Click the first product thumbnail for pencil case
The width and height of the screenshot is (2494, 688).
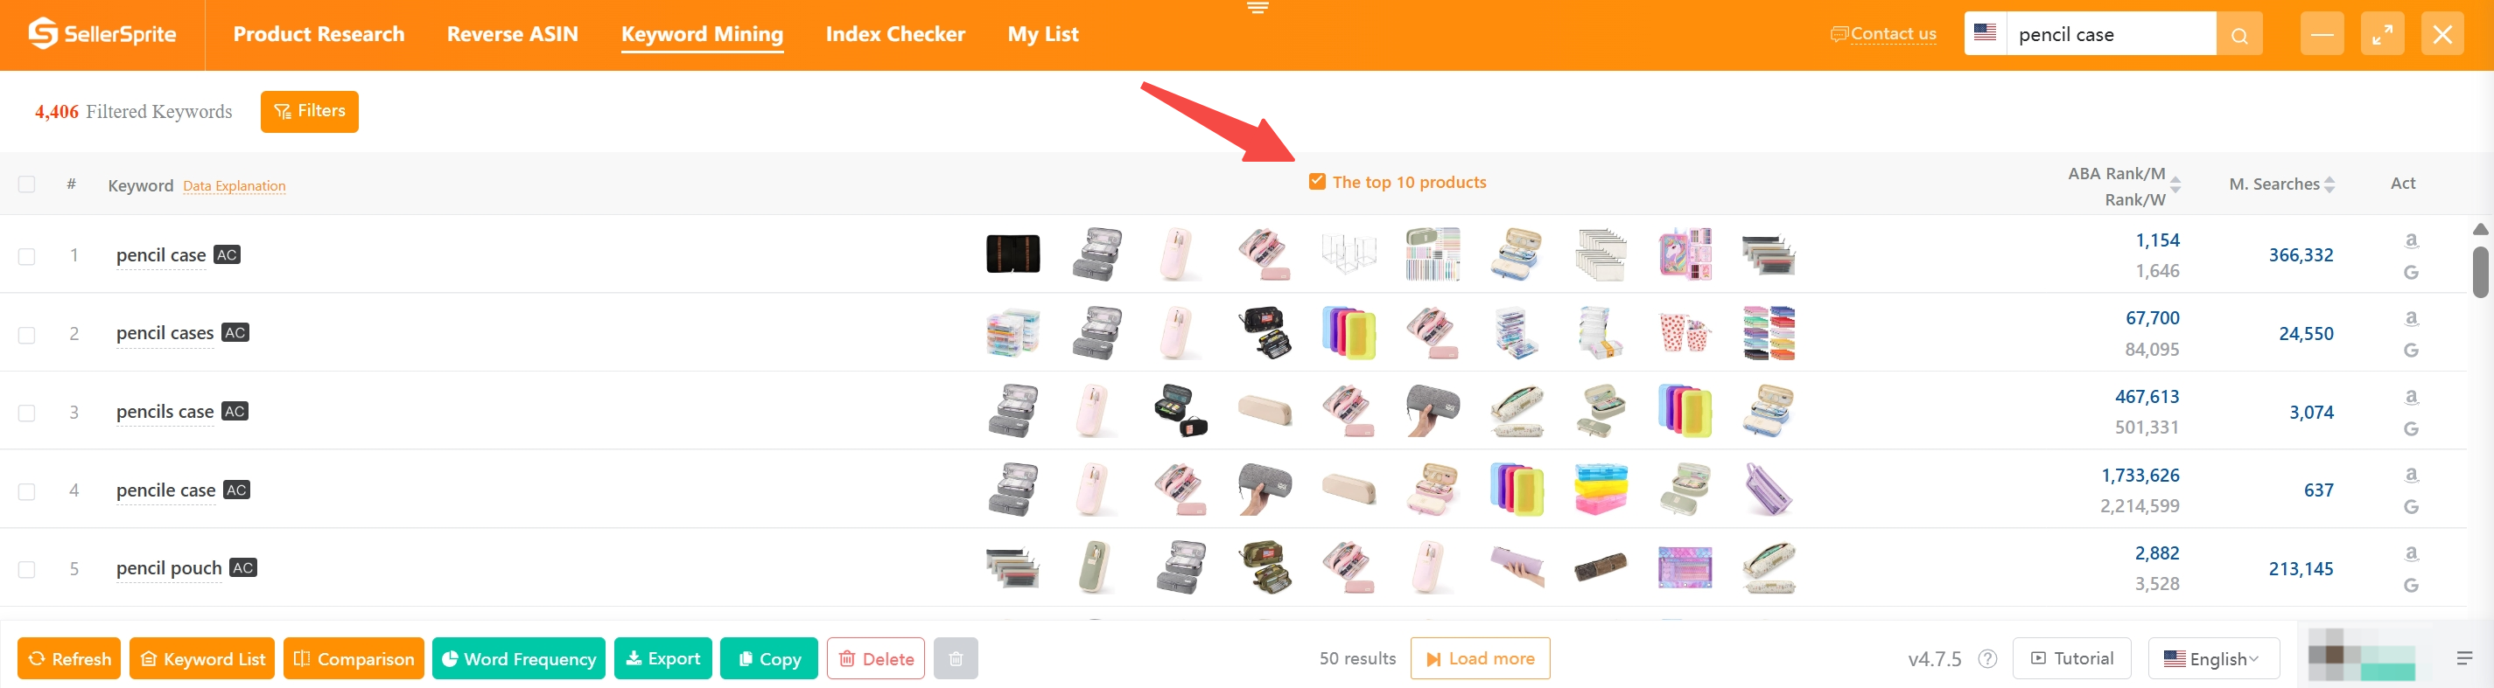click(1012, 254)
